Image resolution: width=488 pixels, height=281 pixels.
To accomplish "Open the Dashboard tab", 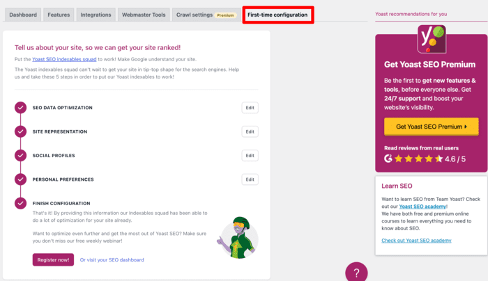I will coord(23,15).
